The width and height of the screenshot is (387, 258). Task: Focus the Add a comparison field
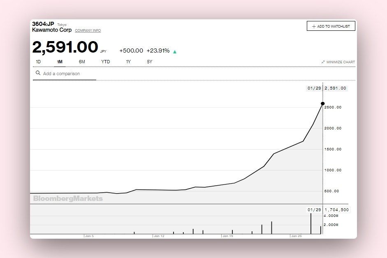(65, 74)
